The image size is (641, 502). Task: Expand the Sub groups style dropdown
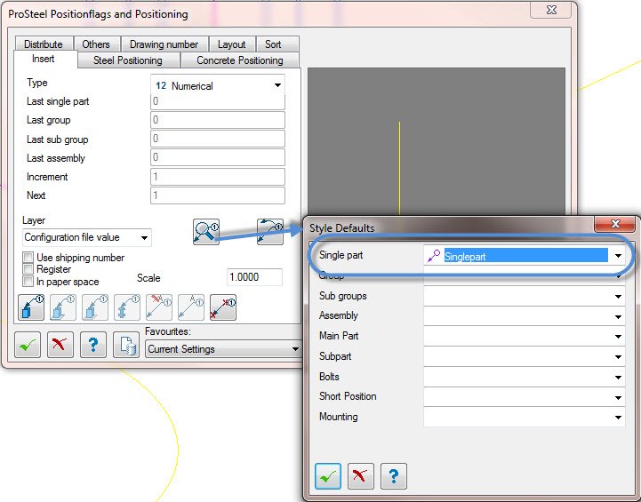[x=618, y=296]
